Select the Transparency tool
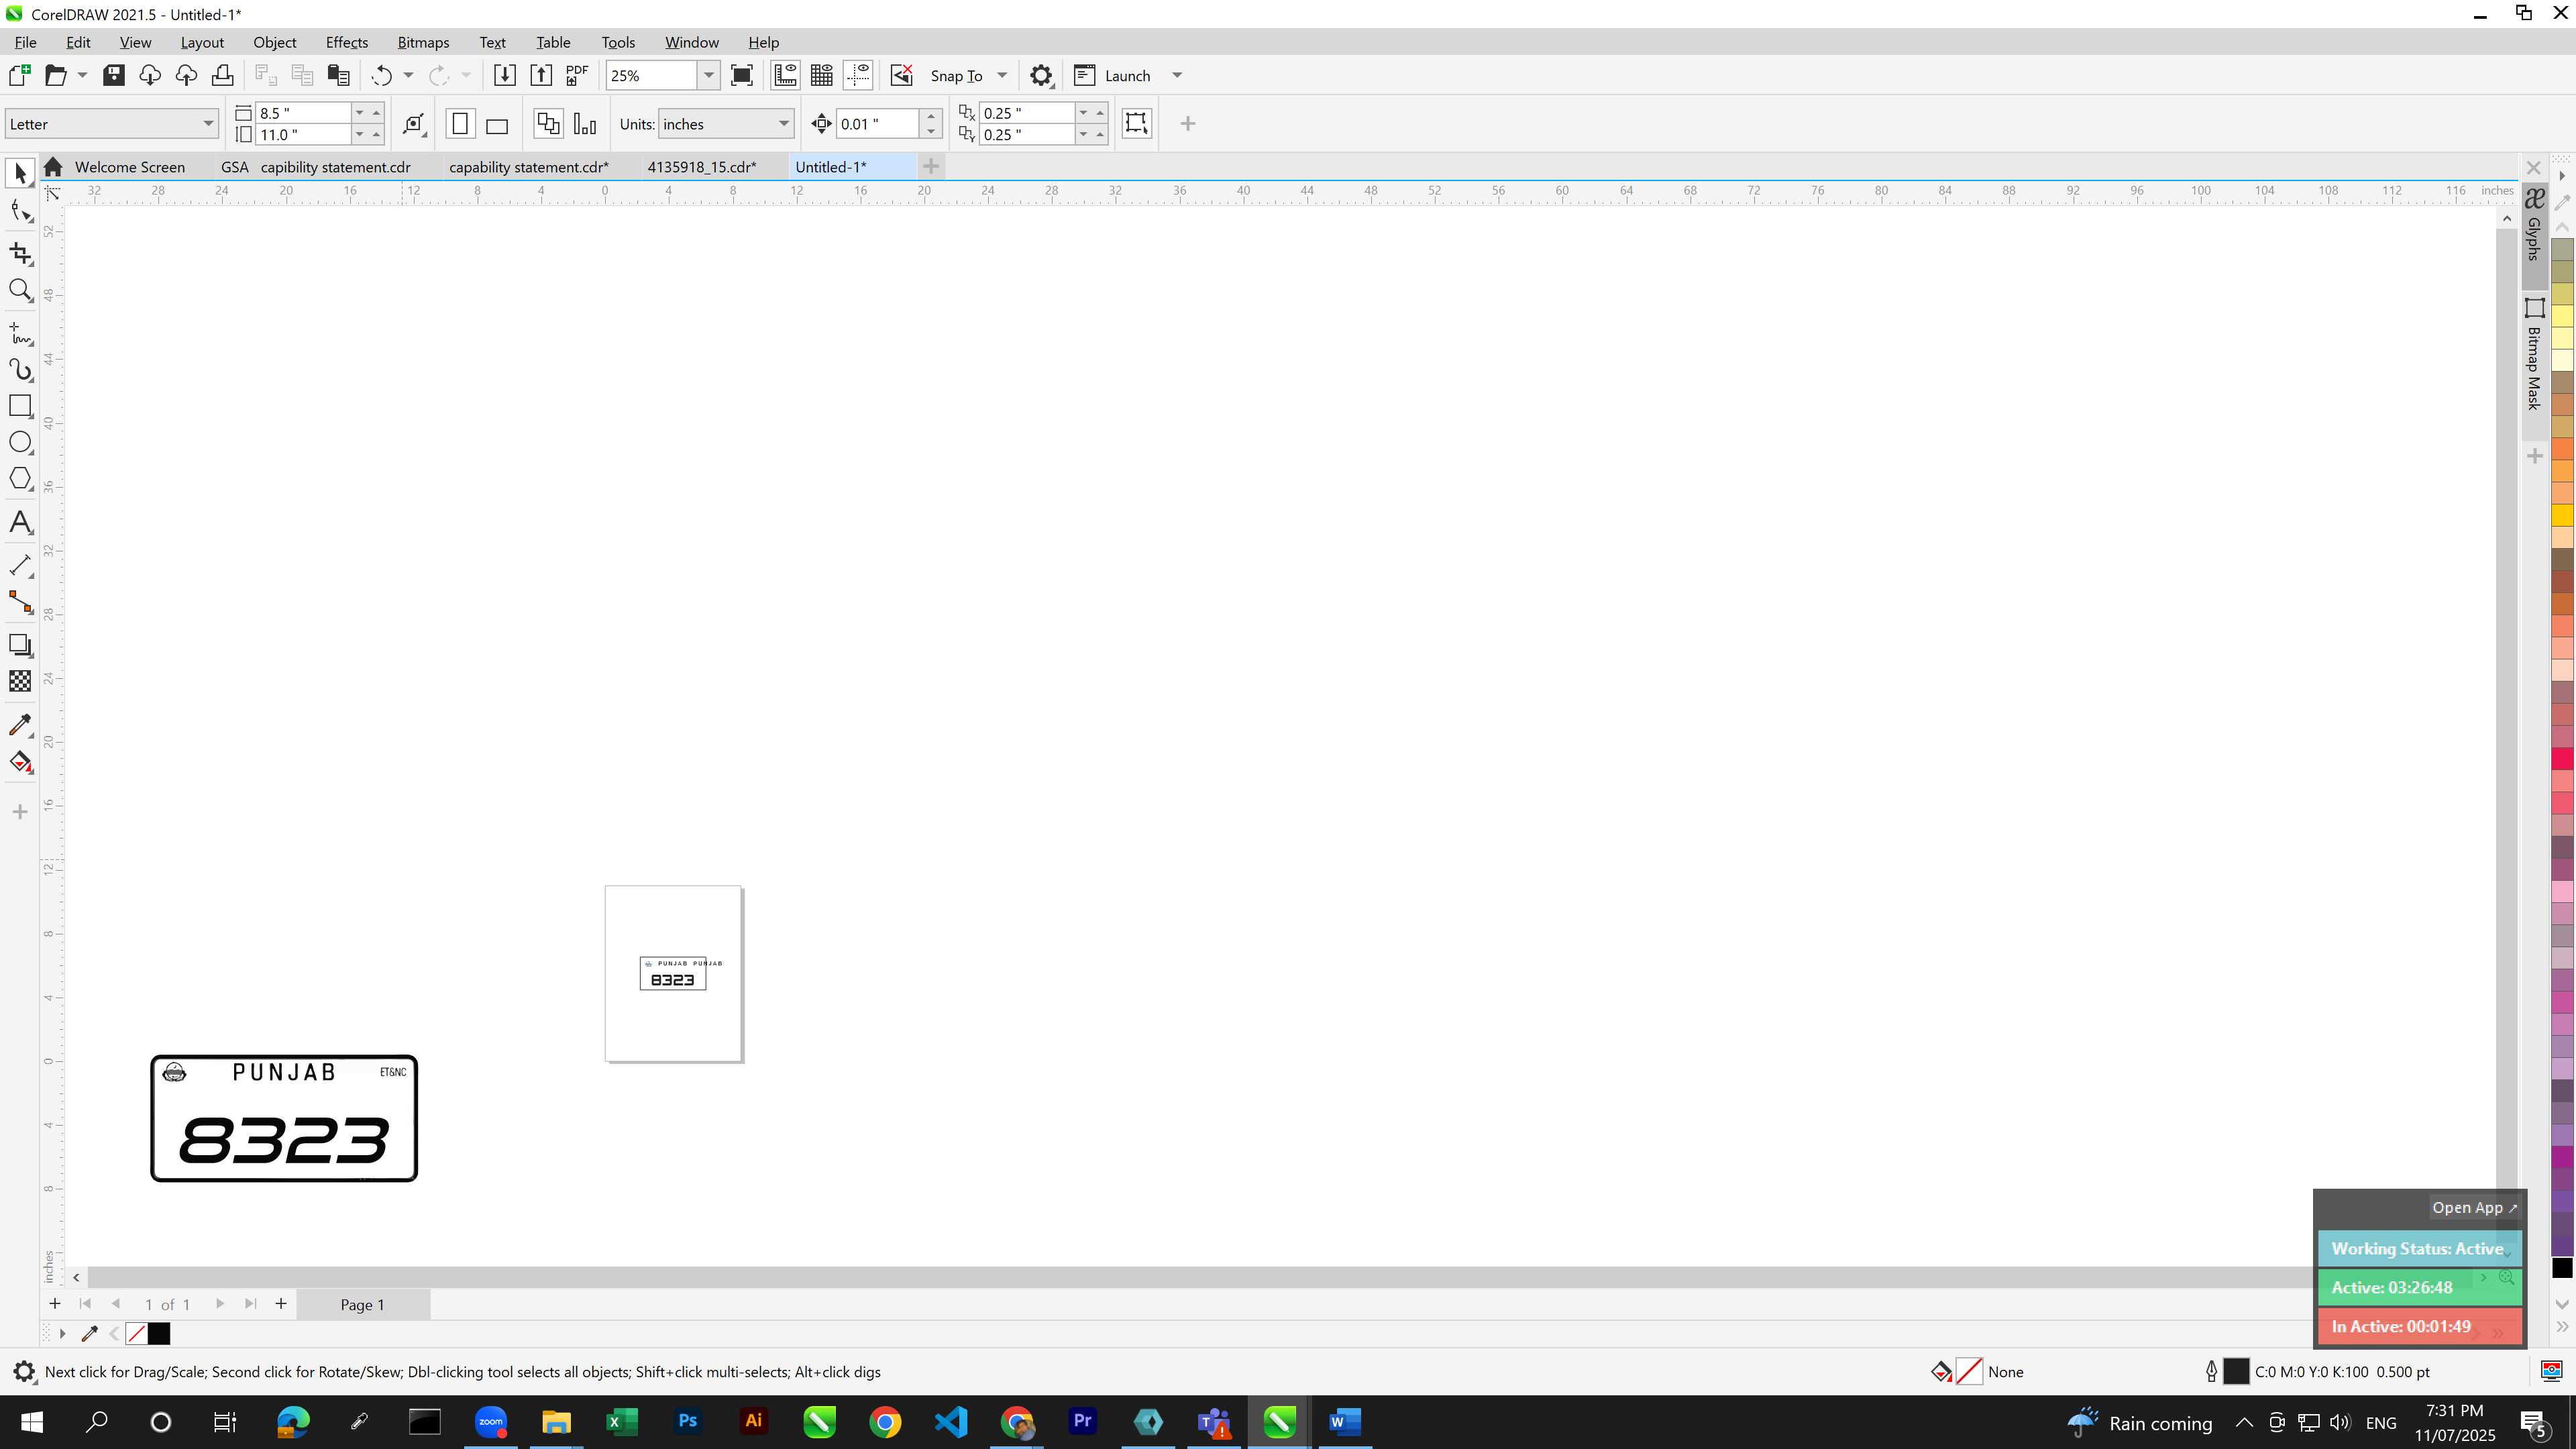Screen dimensions: 2576x1449 (20, 681)
